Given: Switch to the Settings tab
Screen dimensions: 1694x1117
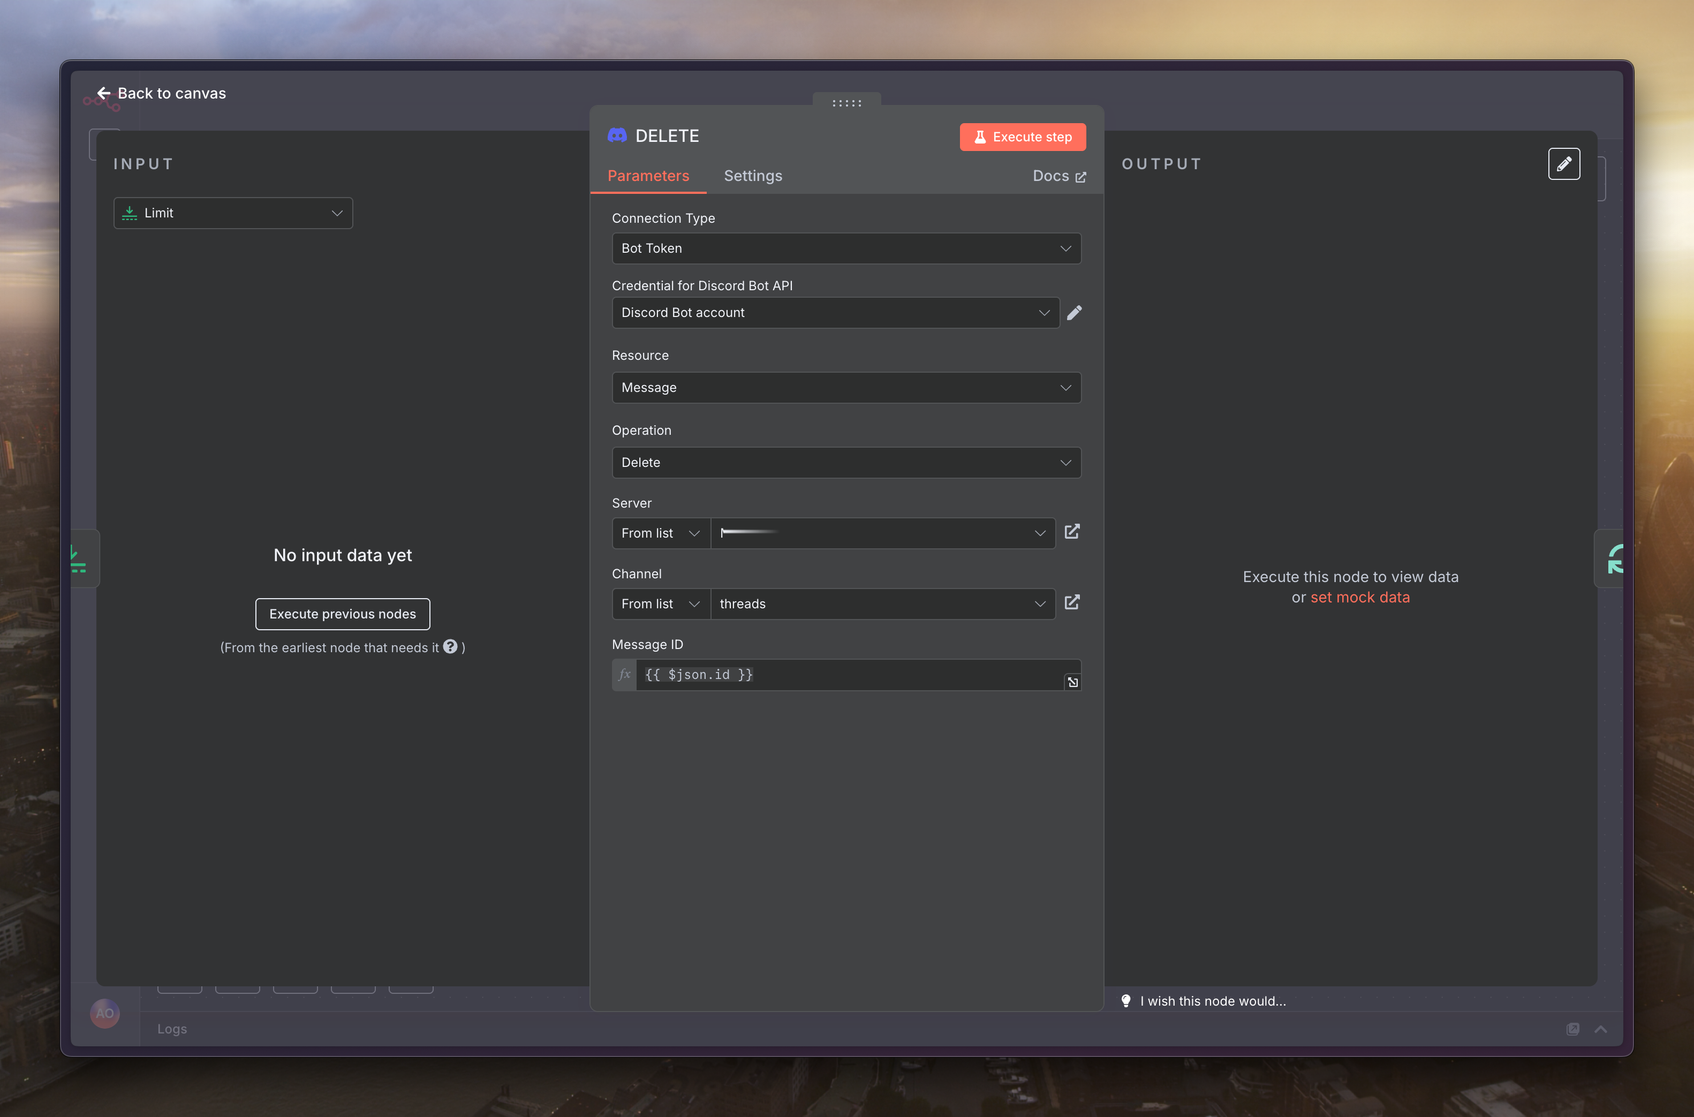Looking at the screenshot, I should click(753, 176).
